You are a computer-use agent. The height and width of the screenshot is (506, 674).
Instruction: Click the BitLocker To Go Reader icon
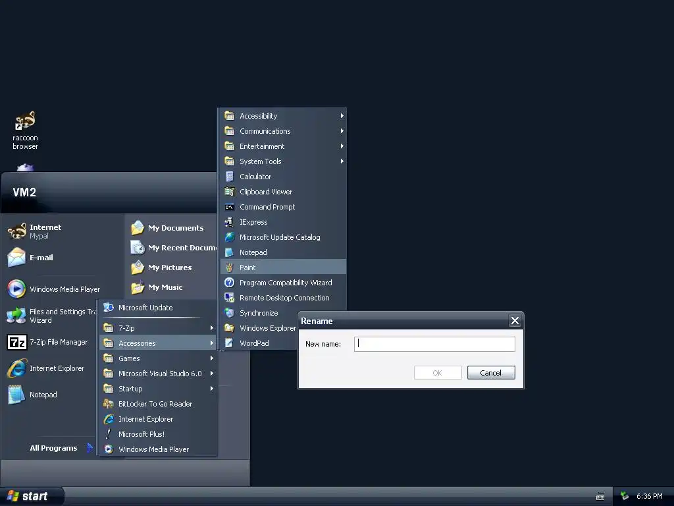109,404
